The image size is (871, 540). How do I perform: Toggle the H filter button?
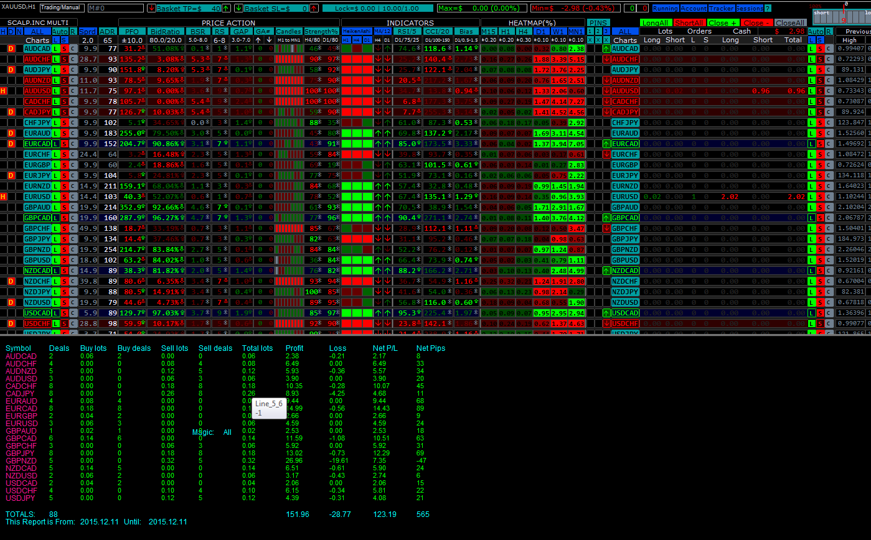tap(3, 31)
